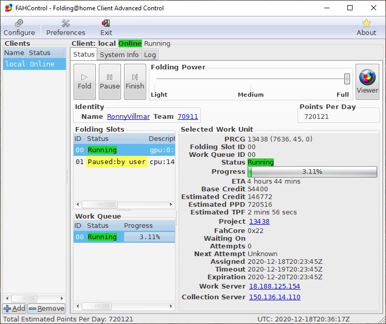Select work queue row 00 Running

(125, 237)
